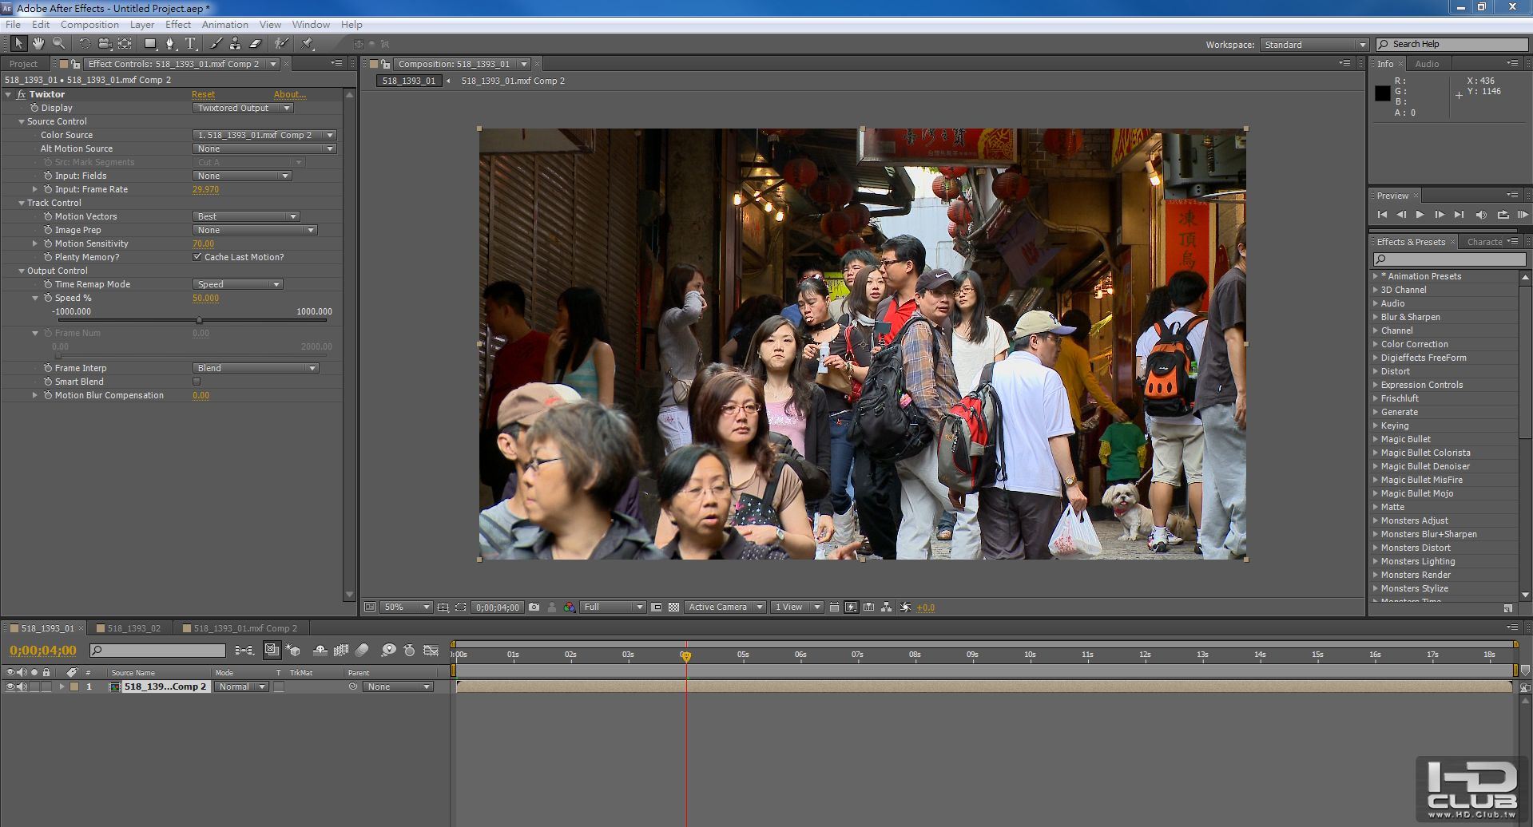Screen dimensions: 1533x827
Task: Choose the Clone Stamp tool
Action: (x=235, y=44)
